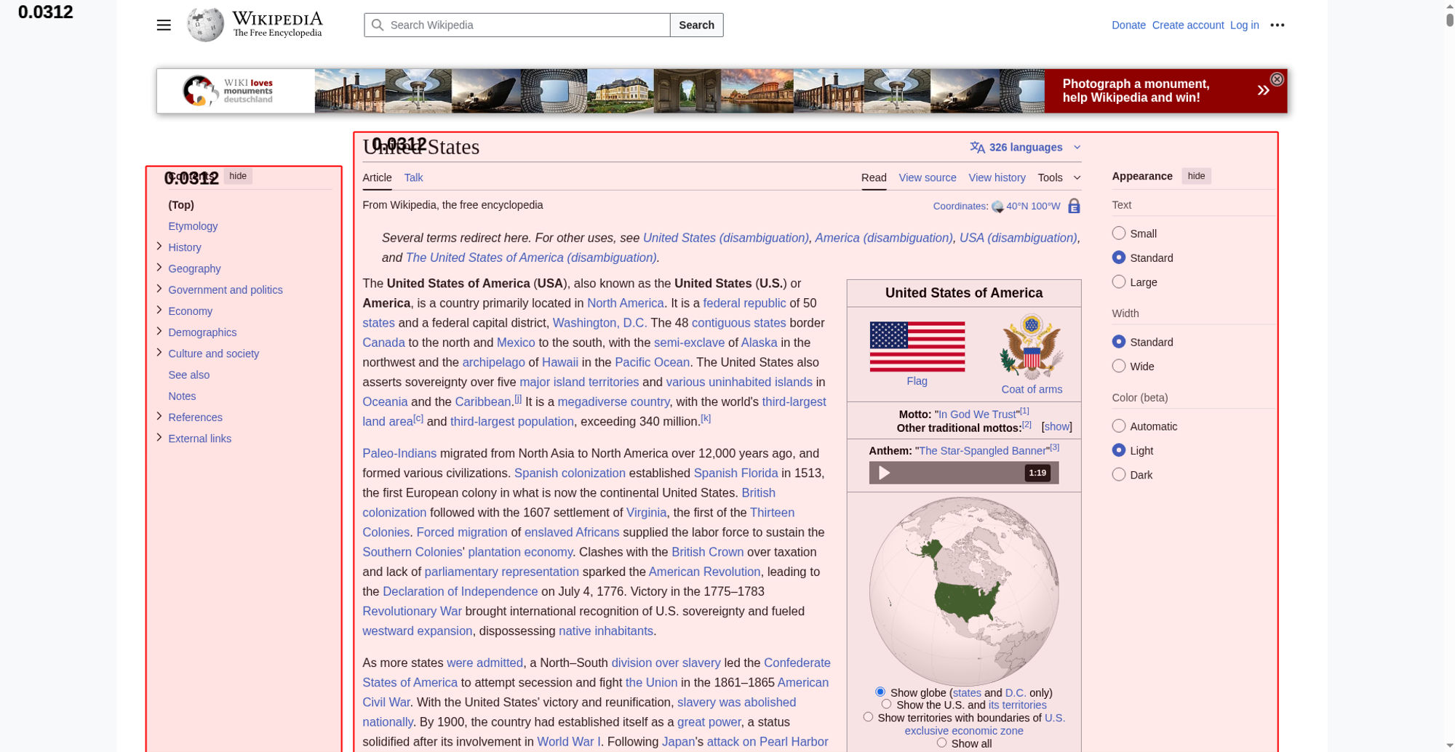Switch to the Article tab
This screenshot has width=1455, height=752.
(x=377, y=177)
